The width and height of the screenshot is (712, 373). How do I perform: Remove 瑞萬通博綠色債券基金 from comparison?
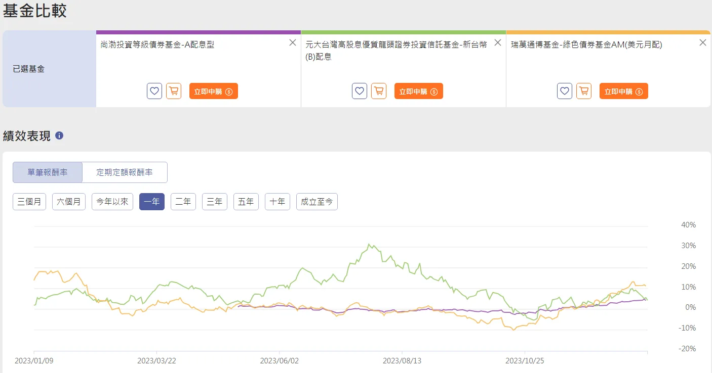[703, 42]
